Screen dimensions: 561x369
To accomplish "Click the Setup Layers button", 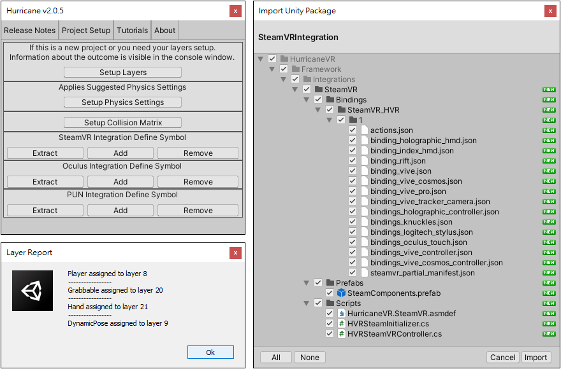I will point(122,72).
